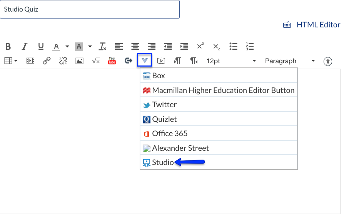This screenshot has height=214, width=344.
Task: Decrease indent (outdent) icon
Action: pyautogui.click(x=168, y=46)
